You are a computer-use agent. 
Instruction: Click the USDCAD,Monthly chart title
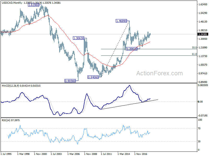point(12,3)
